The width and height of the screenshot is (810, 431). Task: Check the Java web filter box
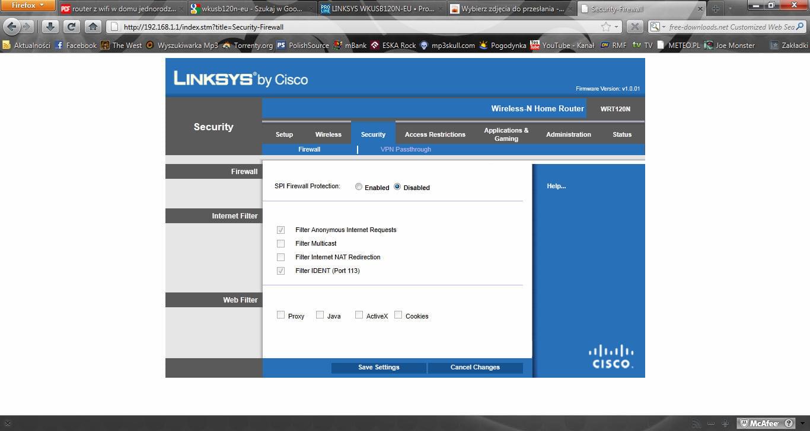point(320,315)
